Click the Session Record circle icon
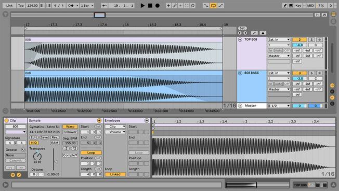339x191 pixels. pos(192,6)
